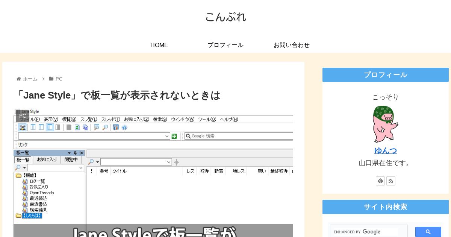Open the こんぷれ site title link
Screen dimensions: 451x237
coord(225,17)
